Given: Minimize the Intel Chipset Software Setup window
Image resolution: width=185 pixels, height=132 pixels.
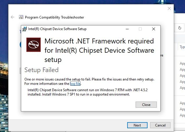Looking at the screenshot, I should click(127, 29).
